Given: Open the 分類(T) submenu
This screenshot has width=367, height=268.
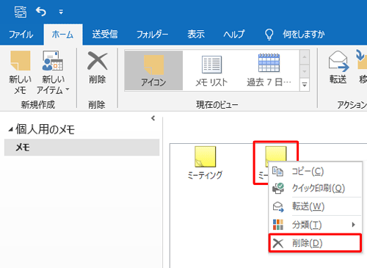Looking at the screenshot, I should pos(315,225).
